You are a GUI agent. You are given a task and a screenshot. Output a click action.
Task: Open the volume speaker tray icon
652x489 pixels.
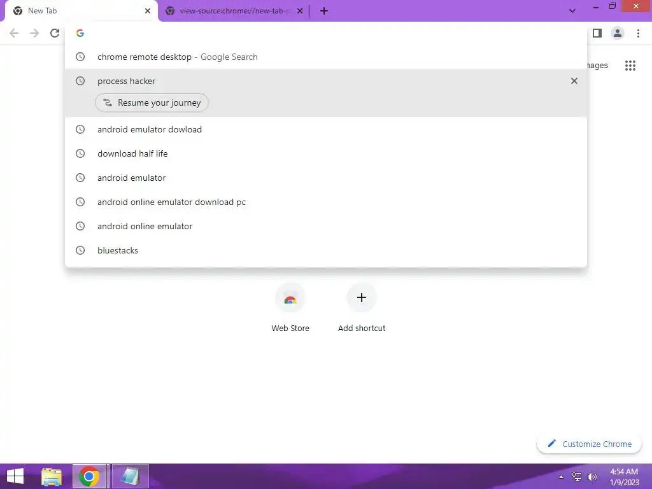(592, 477)
